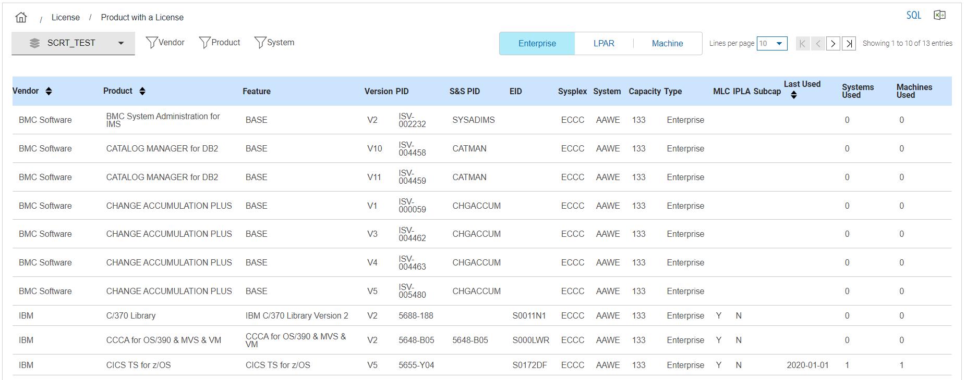Show the SQL query

(913, 15)
